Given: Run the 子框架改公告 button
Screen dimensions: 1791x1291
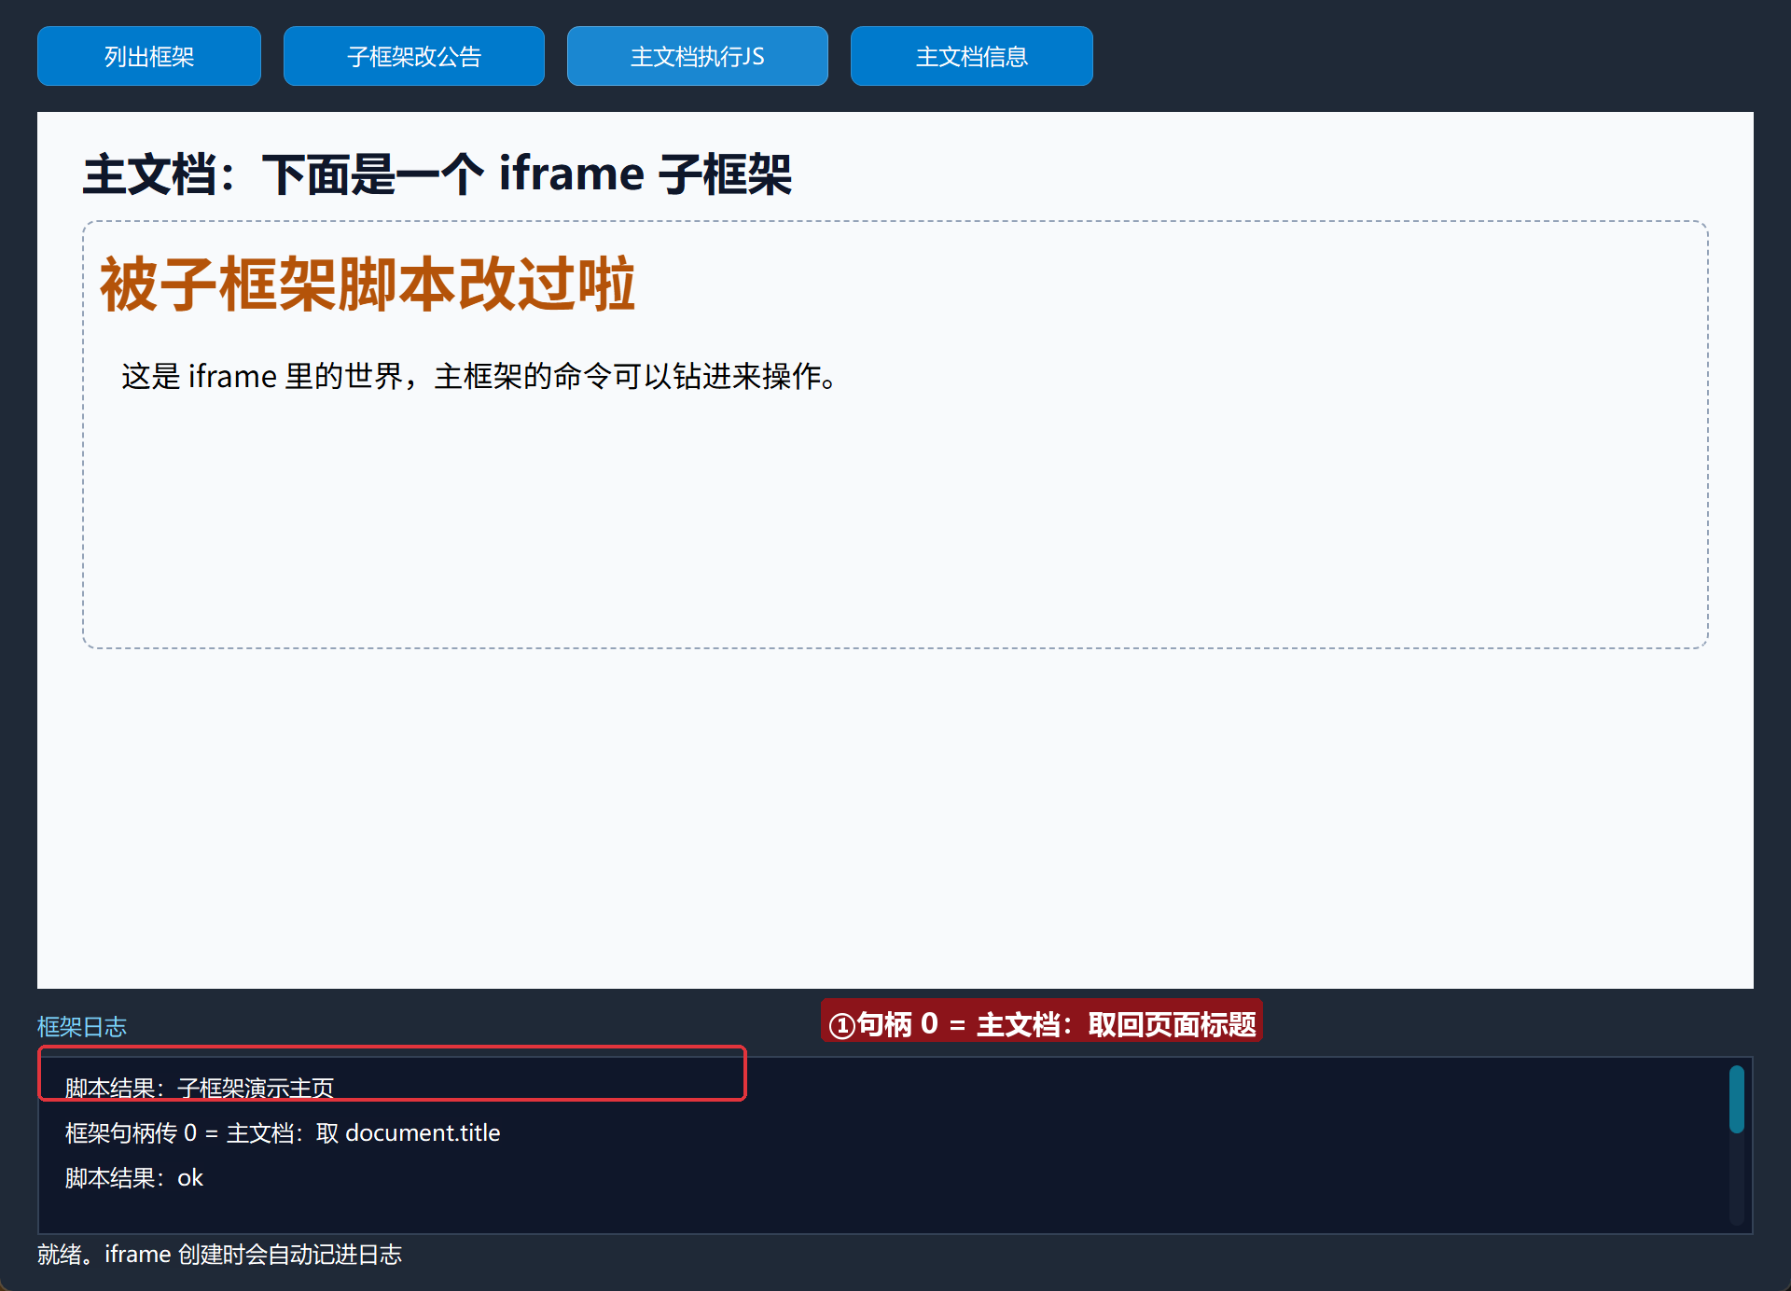Looking at the screenshot, I should coord(414,56).
